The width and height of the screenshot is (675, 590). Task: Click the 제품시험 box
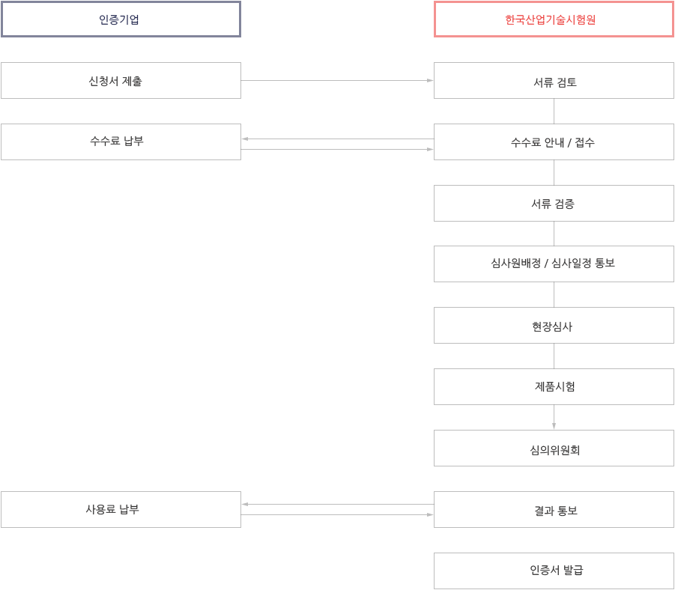[x=554, y=386]
